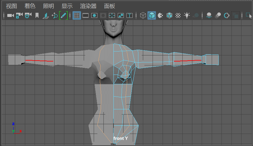The width and height of the screenshot is (253, 146).
Task: Click the Screen Space Ambient Occlusion icon
Action: pos(209,15)
